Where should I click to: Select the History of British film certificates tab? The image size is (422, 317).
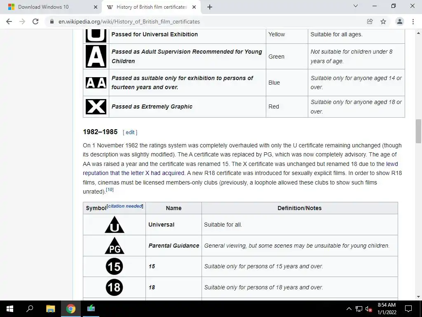click(x=151, y=7)
